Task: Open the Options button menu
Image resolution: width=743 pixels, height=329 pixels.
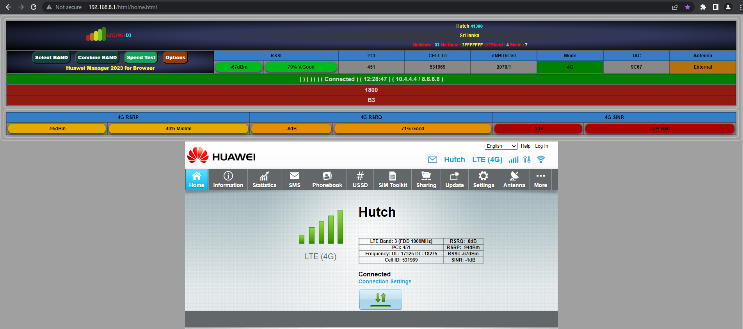Action: [175, 57]
